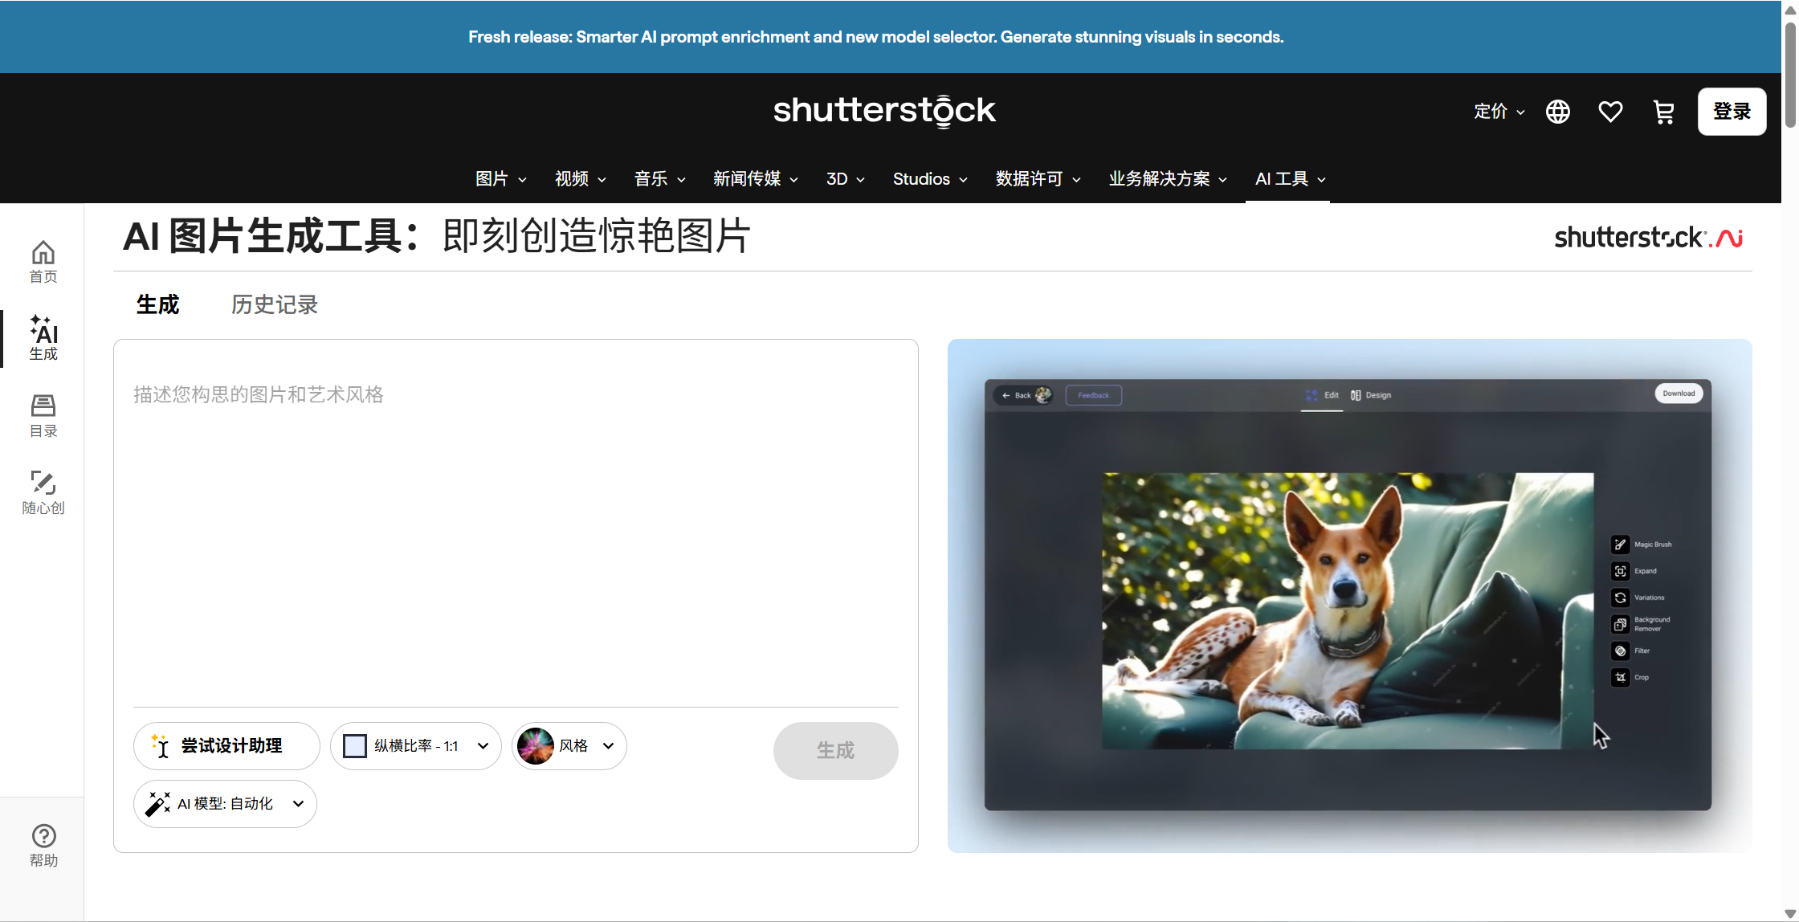
Task: Open the AI 工具 navigation menu
Action: (1289, 179)
